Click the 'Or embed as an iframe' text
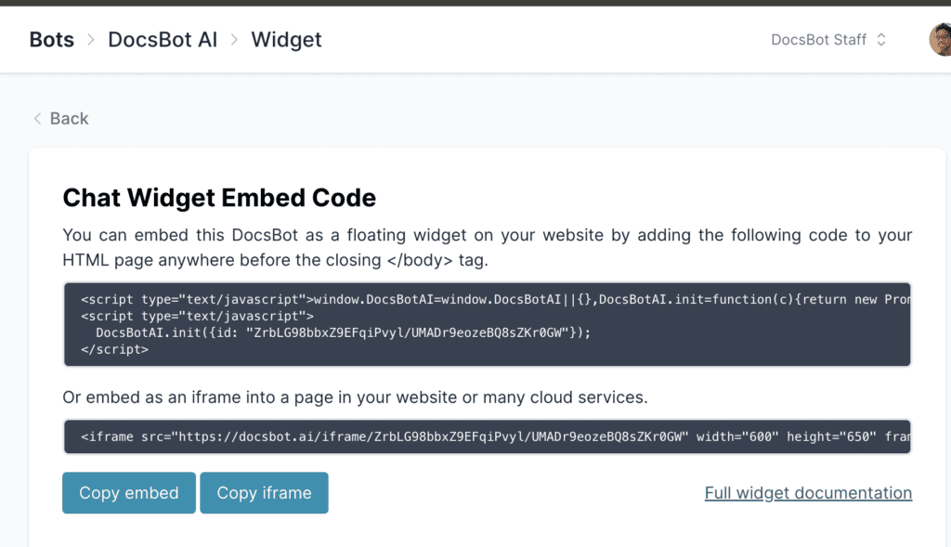The height and width of the screenshot is (547, 951). click(355, 397)
